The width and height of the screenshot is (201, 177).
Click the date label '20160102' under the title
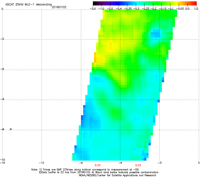pos(59,7)
